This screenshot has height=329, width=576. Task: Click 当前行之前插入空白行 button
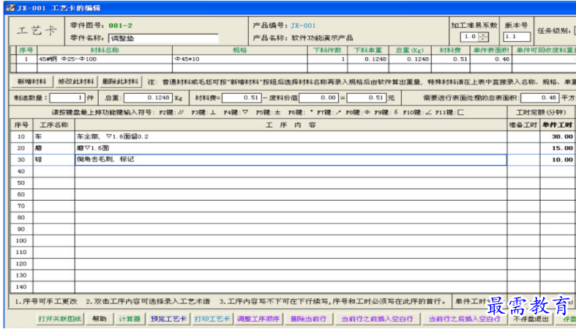pos(377,319)
